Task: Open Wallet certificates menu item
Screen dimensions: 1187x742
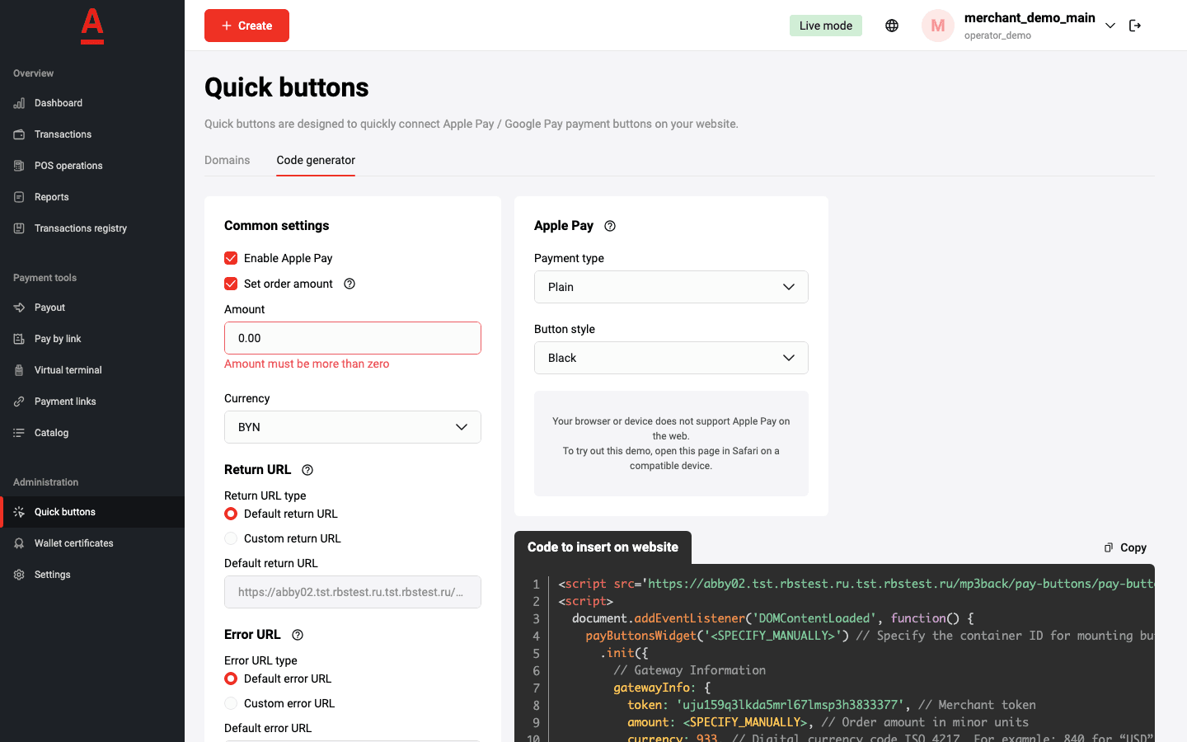Action: pos(92,543)
